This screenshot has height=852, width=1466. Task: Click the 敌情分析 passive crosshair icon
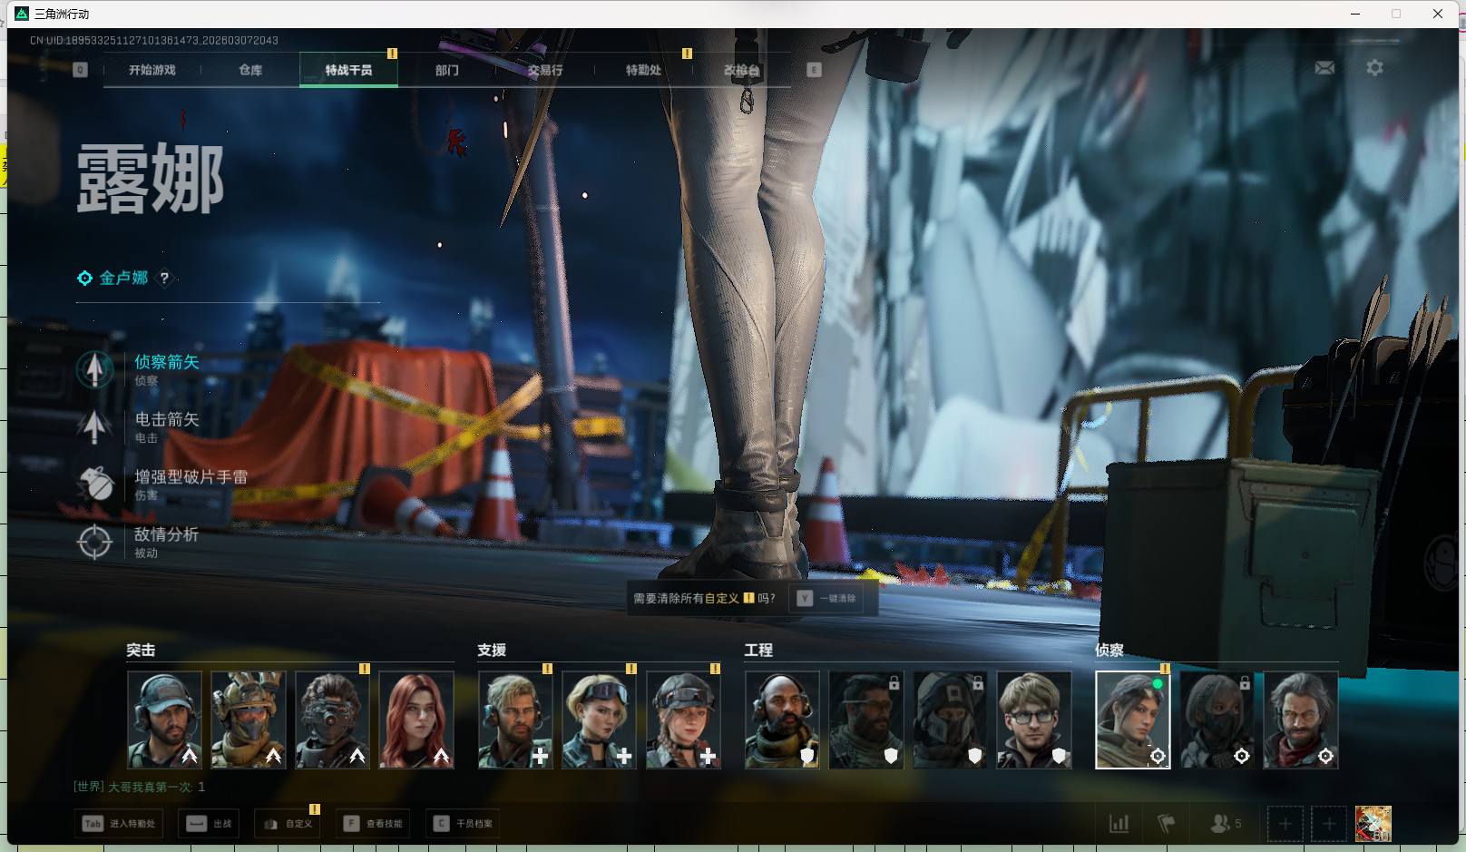pyautogui.click(x=95, y=542)
